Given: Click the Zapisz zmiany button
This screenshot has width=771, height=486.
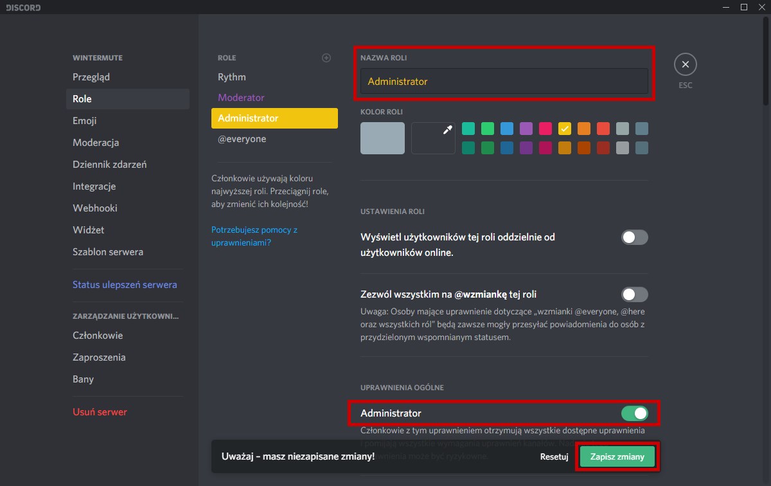Looking at the screenshot, I should point(617,457).
